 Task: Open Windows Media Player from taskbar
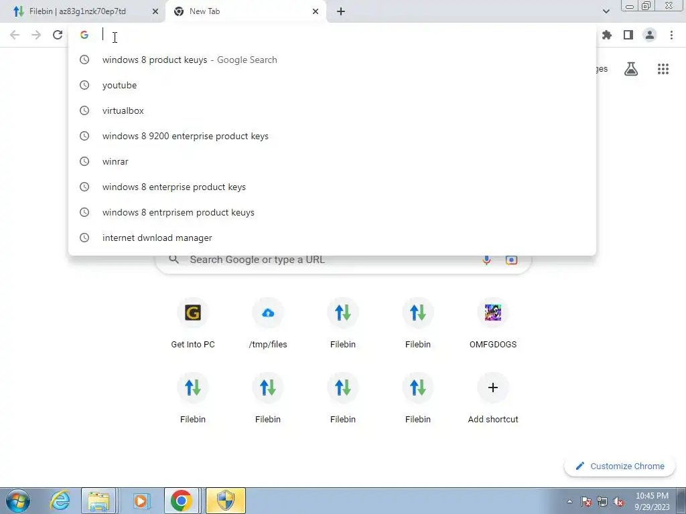coord(141,501)
